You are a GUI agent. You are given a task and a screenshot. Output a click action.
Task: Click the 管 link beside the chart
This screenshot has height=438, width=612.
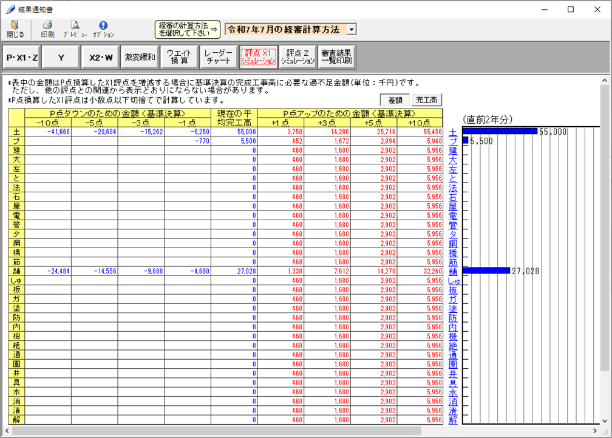[453, 225]
